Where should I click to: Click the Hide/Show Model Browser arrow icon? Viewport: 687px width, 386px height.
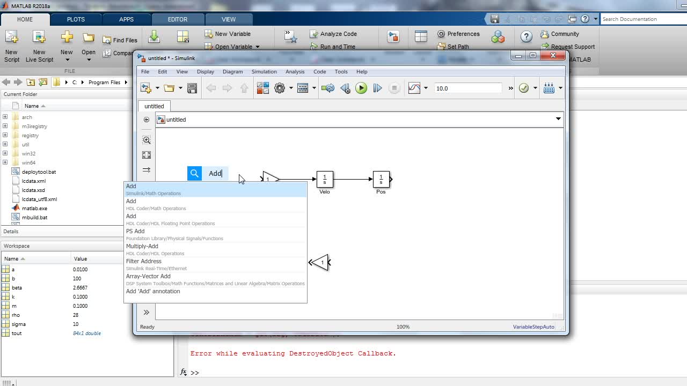(147, 120)
